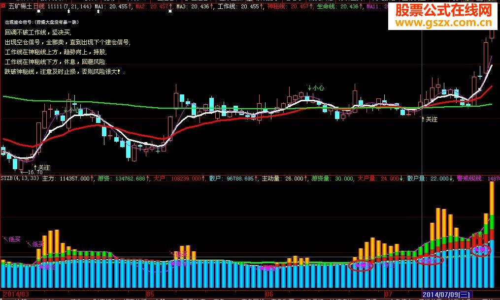
Task: Click the 出现建仓信号 note line
Action: [42, 22]
